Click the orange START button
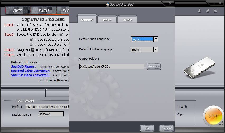 (x=213, y=116)
